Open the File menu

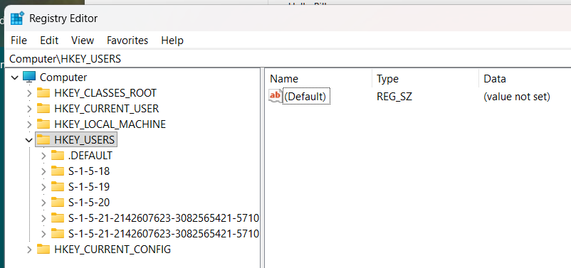(x=19, y=41)
